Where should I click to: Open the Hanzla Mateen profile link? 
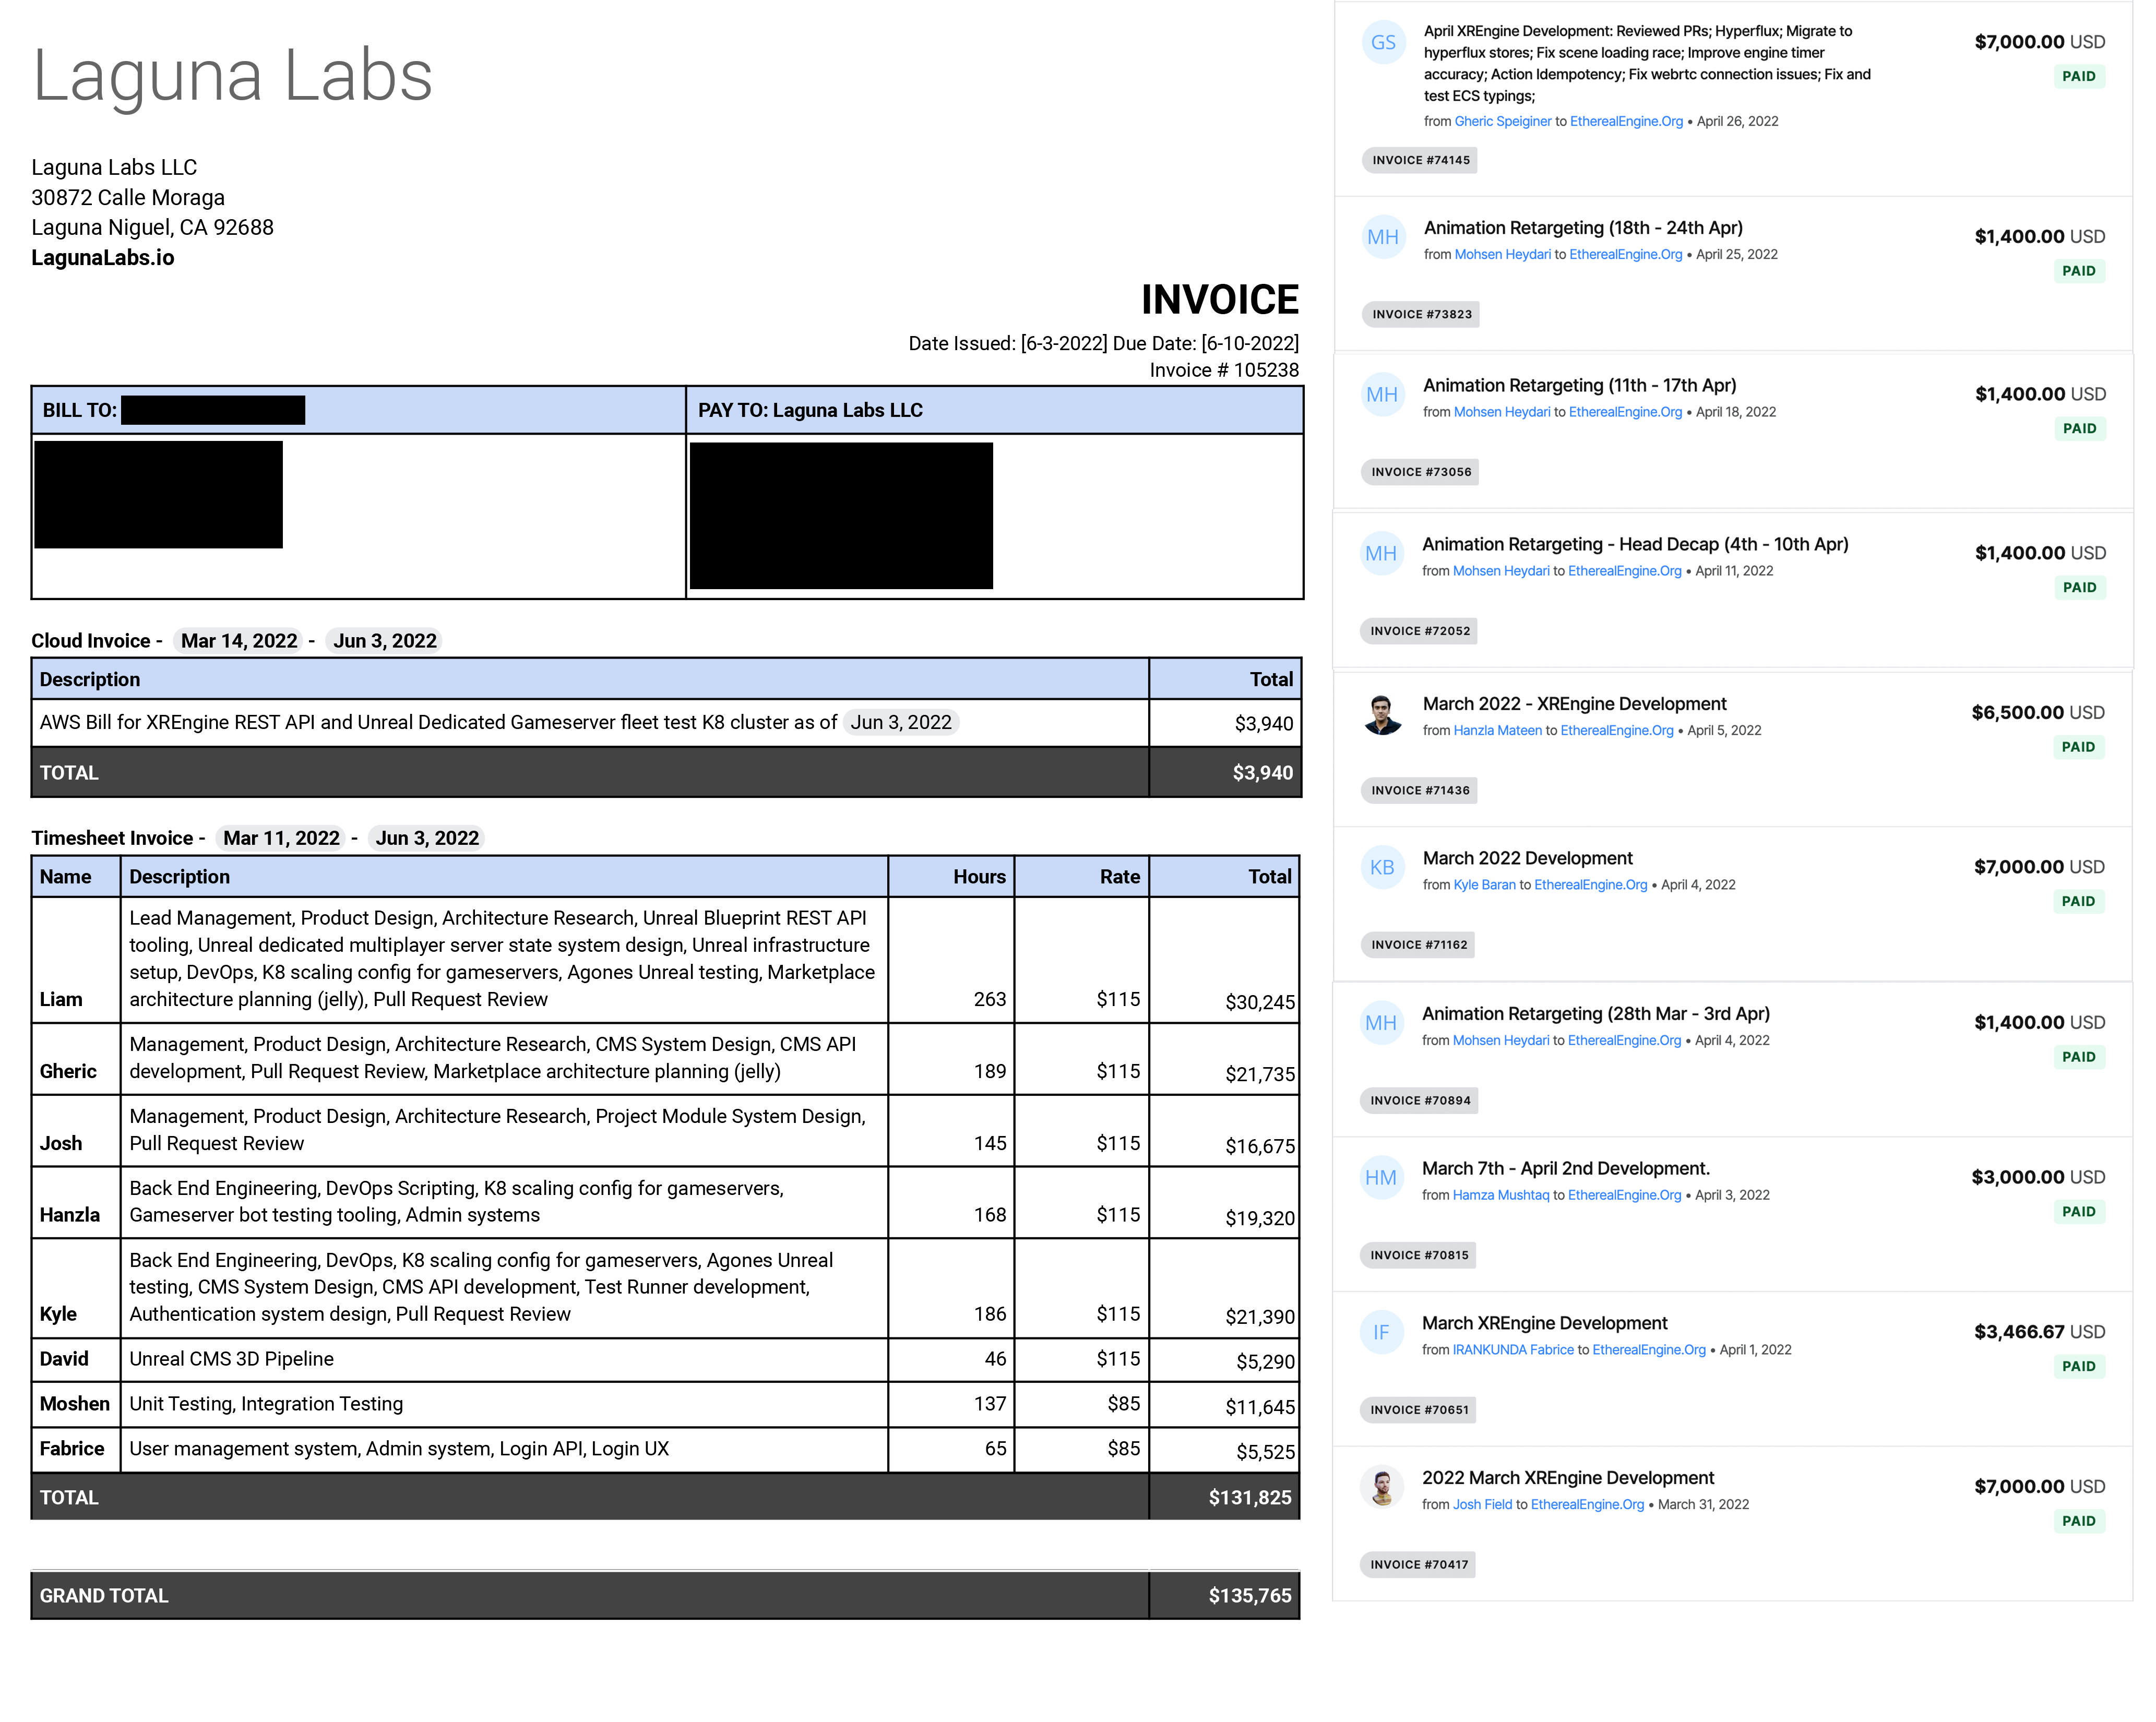(x=1498, y=731)
